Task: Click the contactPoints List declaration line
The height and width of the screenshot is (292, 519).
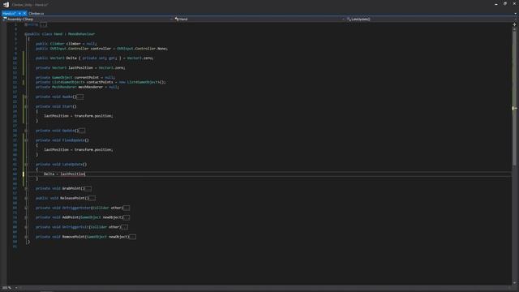Action: click(x=101, y=82)
